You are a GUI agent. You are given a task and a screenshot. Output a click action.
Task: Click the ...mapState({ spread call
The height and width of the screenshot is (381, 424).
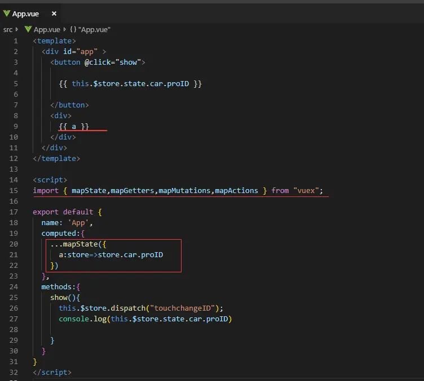pyautogui.click(x=78, y=244)
